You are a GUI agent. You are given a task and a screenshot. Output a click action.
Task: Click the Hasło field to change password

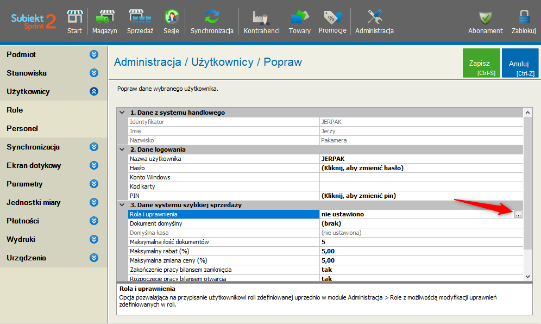pos(362,168)
